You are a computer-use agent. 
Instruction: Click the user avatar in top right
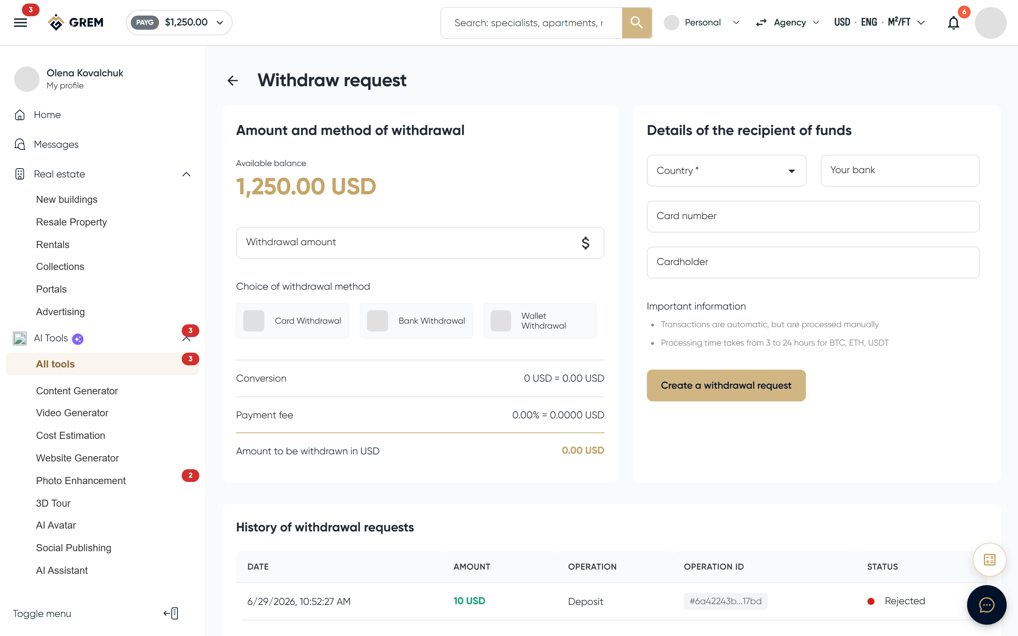990,23
